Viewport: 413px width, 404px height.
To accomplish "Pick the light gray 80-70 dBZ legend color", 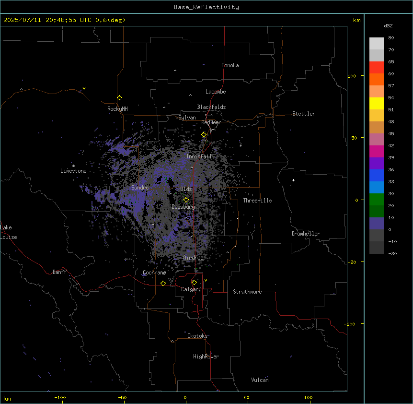I will click(x=377, y=43).
